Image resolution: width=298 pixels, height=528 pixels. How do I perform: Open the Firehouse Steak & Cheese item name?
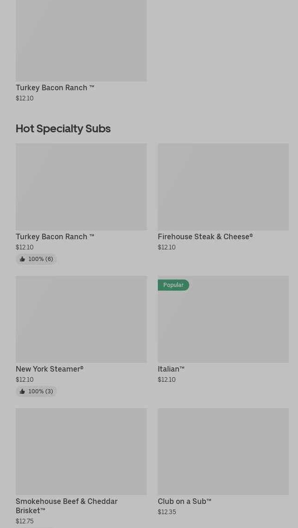(x=205, y=236)
